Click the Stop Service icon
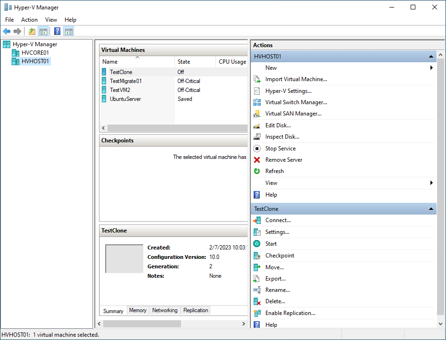Image resolution: width=446 pixels, height=340 pixels. pyautogui.click(x=257, y=149)
